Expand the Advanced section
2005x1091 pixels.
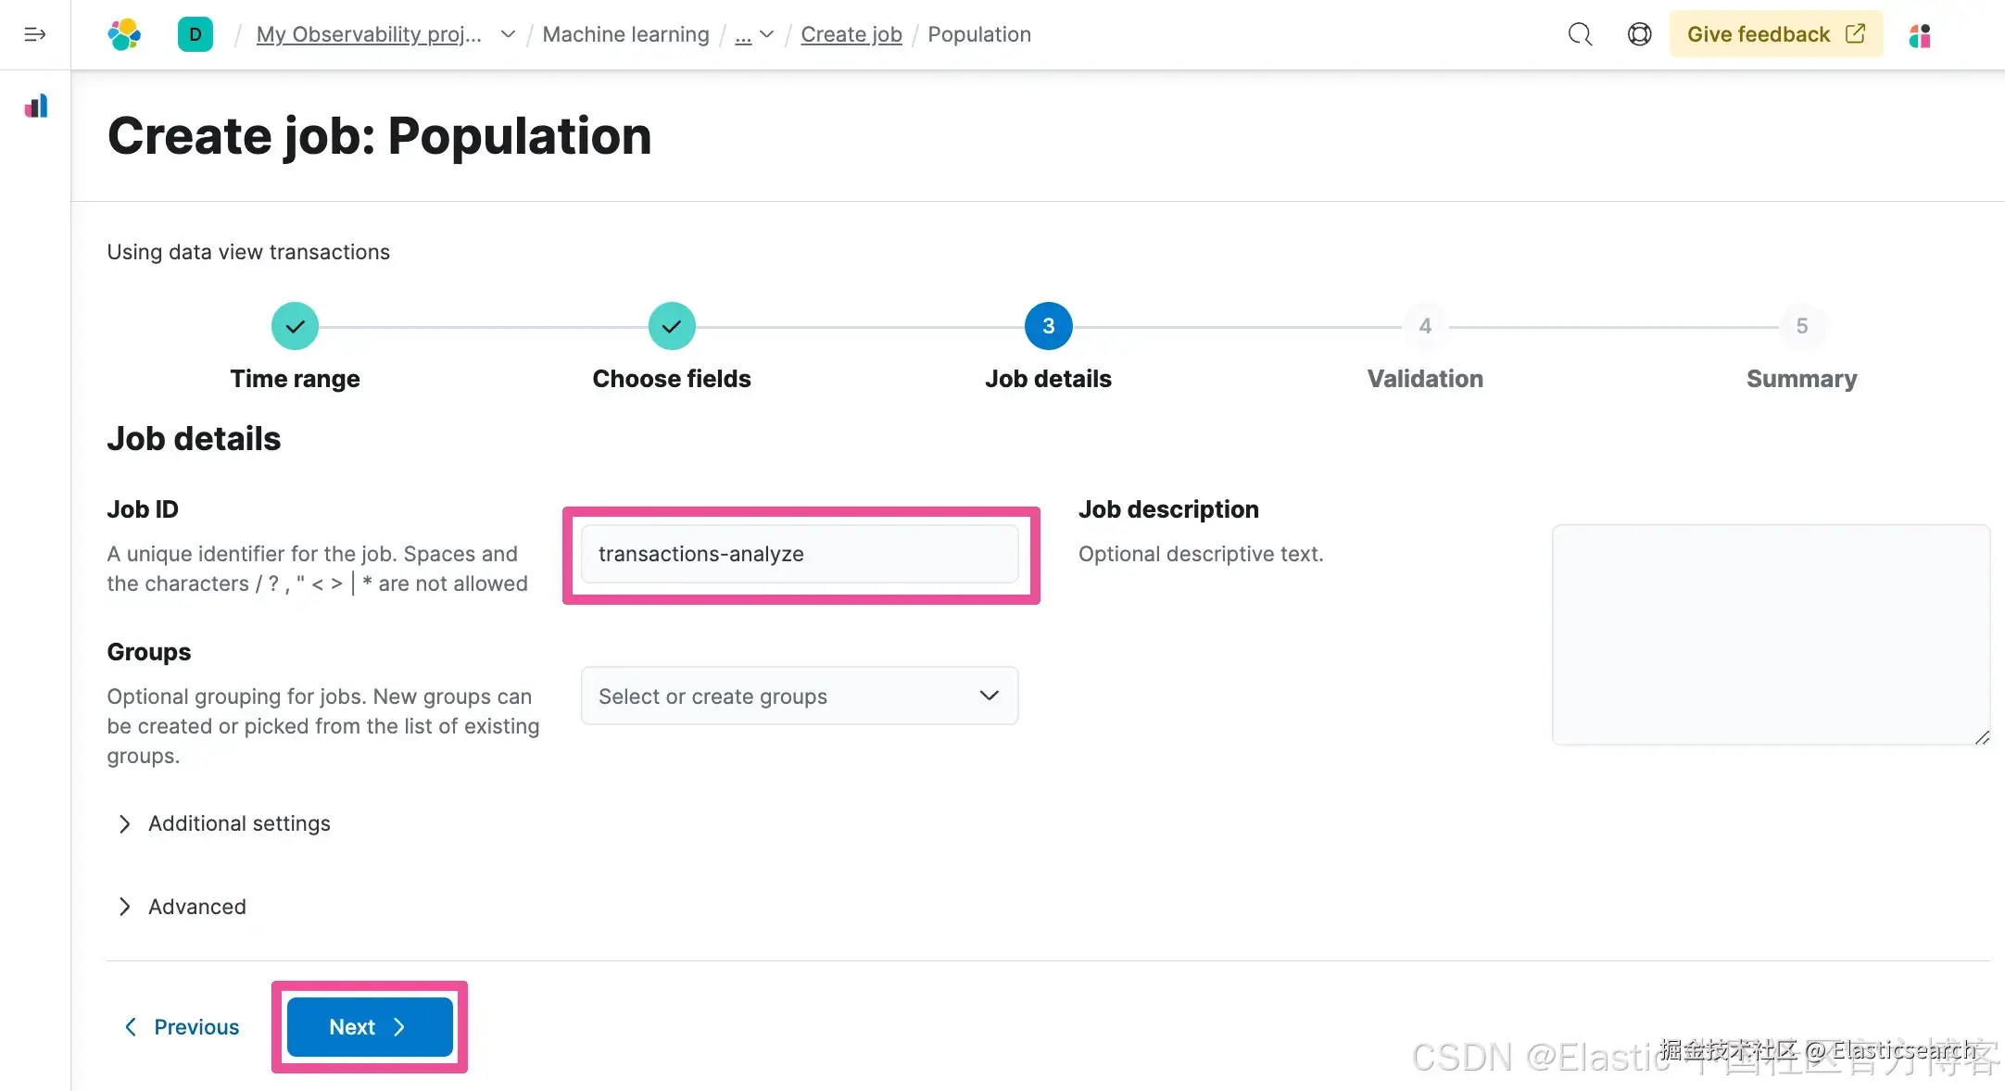196,907
